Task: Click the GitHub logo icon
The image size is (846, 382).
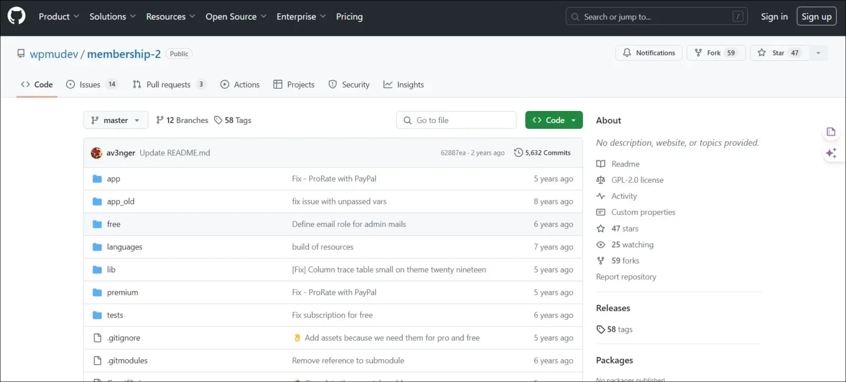Action: 16,16
